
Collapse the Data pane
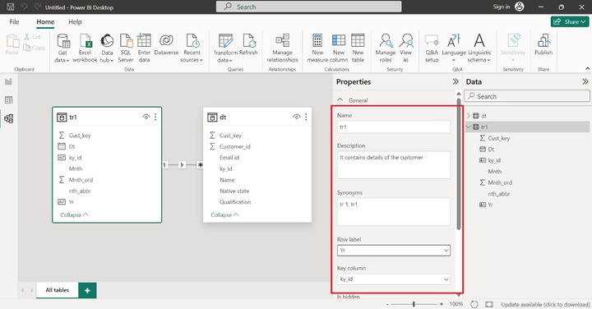click(x=585, y=81)
